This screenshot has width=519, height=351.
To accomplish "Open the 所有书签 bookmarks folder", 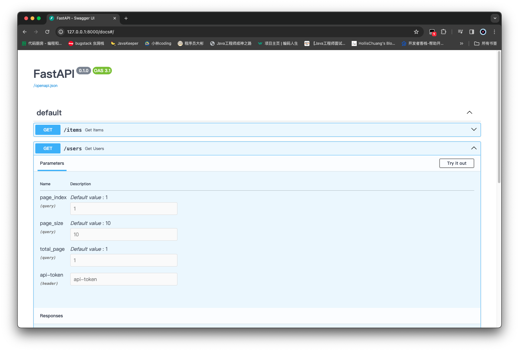I will (486, 43).
